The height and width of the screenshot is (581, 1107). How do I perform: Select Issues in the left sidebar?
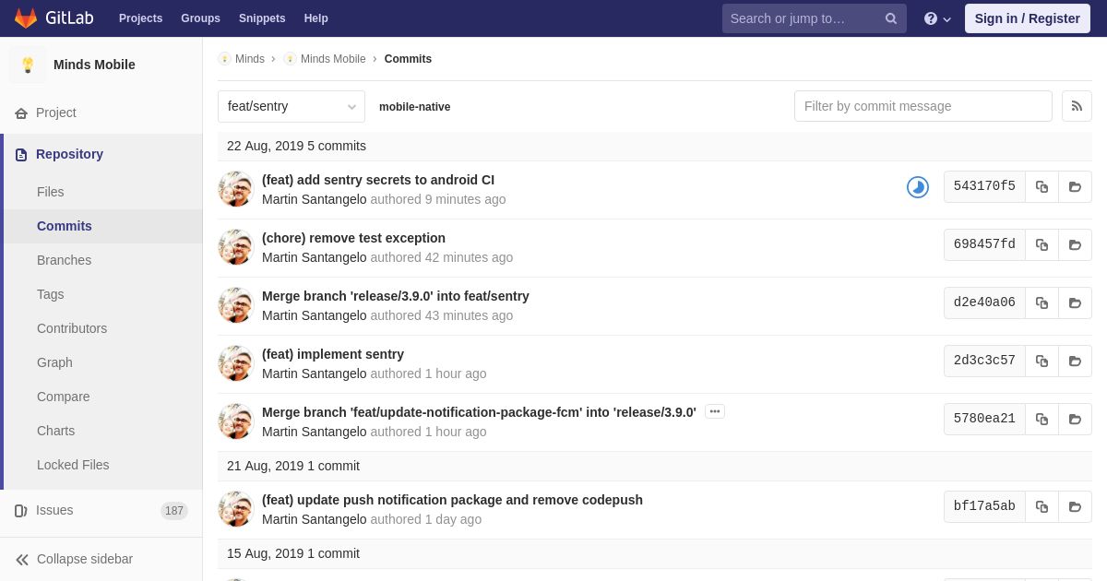tap(54, 510)
